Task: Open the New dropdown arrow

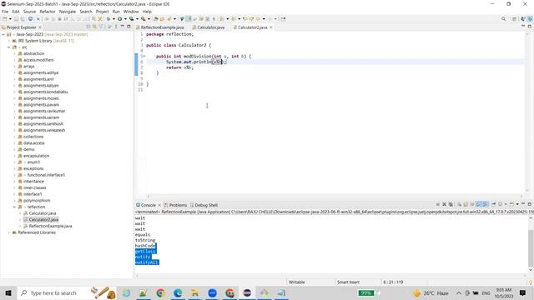Action: [10, 19]
